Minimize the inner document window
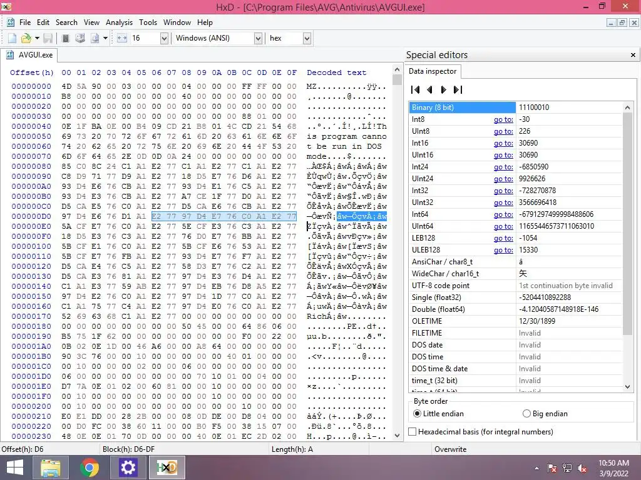This screenshot has height=480, width=641. (611, 23)
